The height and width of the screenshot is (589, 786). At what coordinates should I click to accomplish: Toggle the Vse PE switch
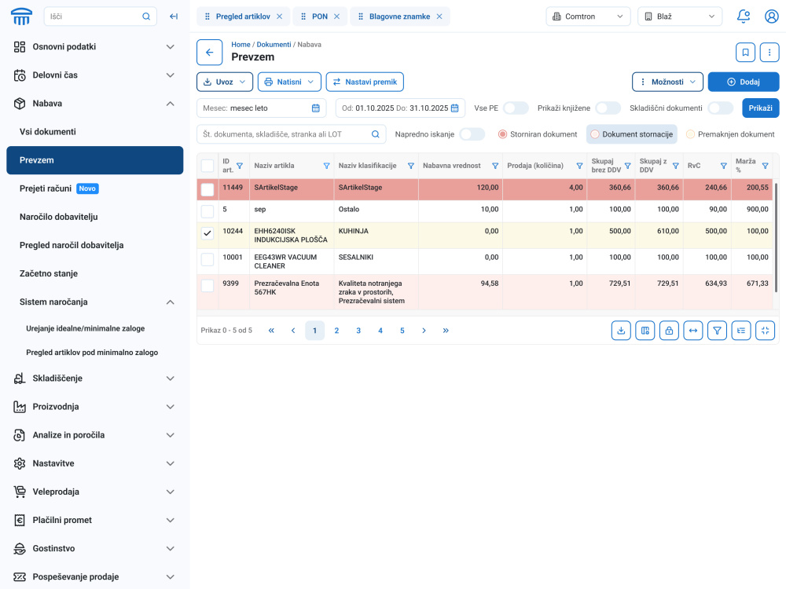click(x=516, y=108)
